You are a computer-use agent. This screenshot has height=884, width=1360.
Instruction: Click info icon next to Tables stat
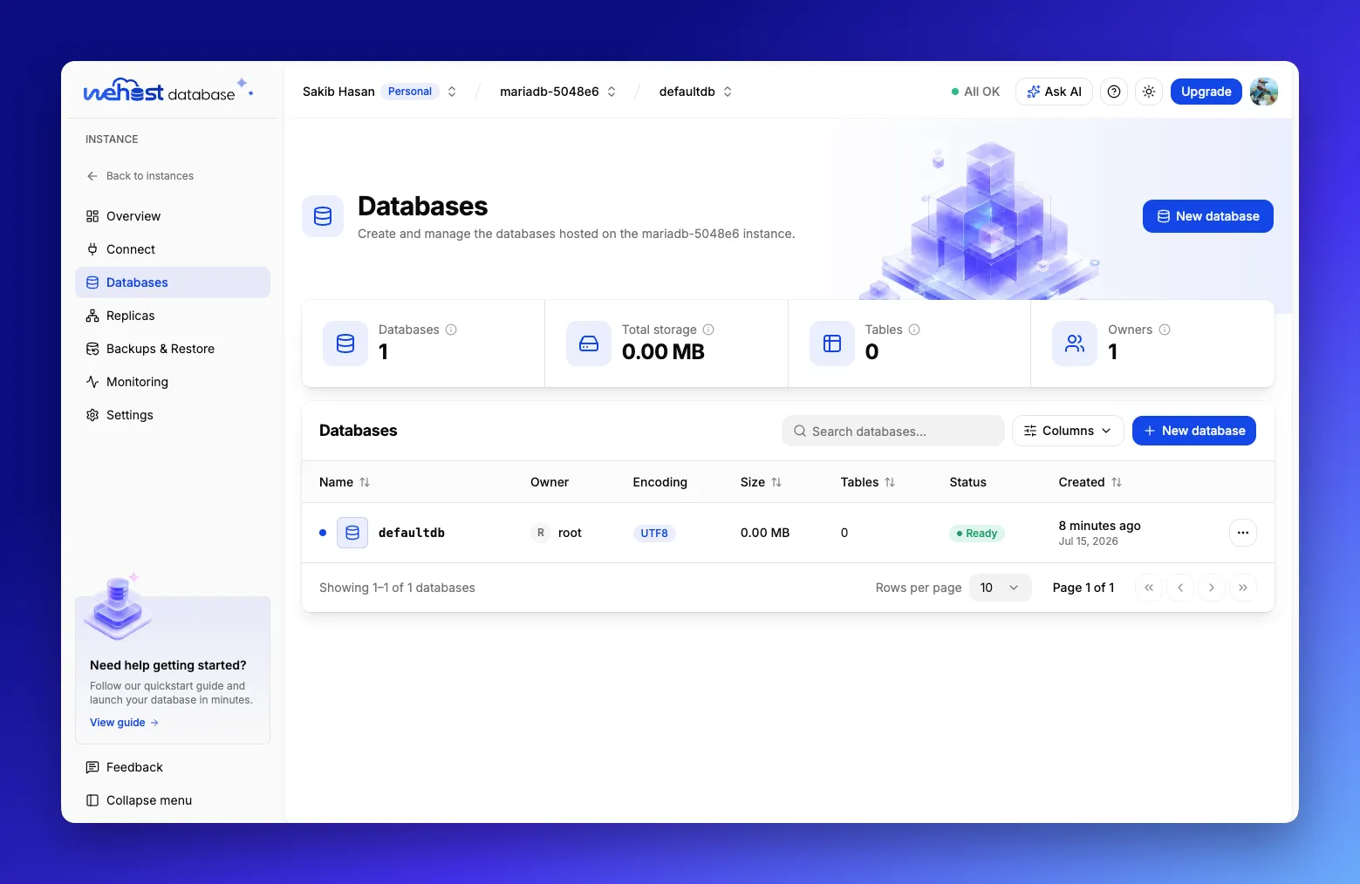coord(914,330)
